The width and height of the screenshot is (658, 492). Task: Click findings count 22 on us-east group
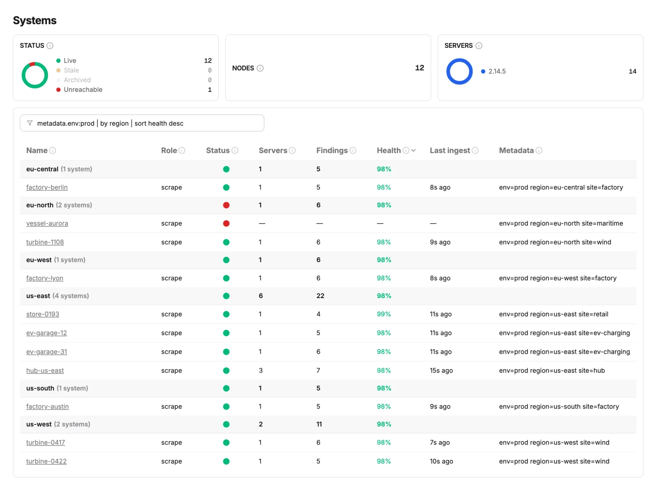point(320,296)
